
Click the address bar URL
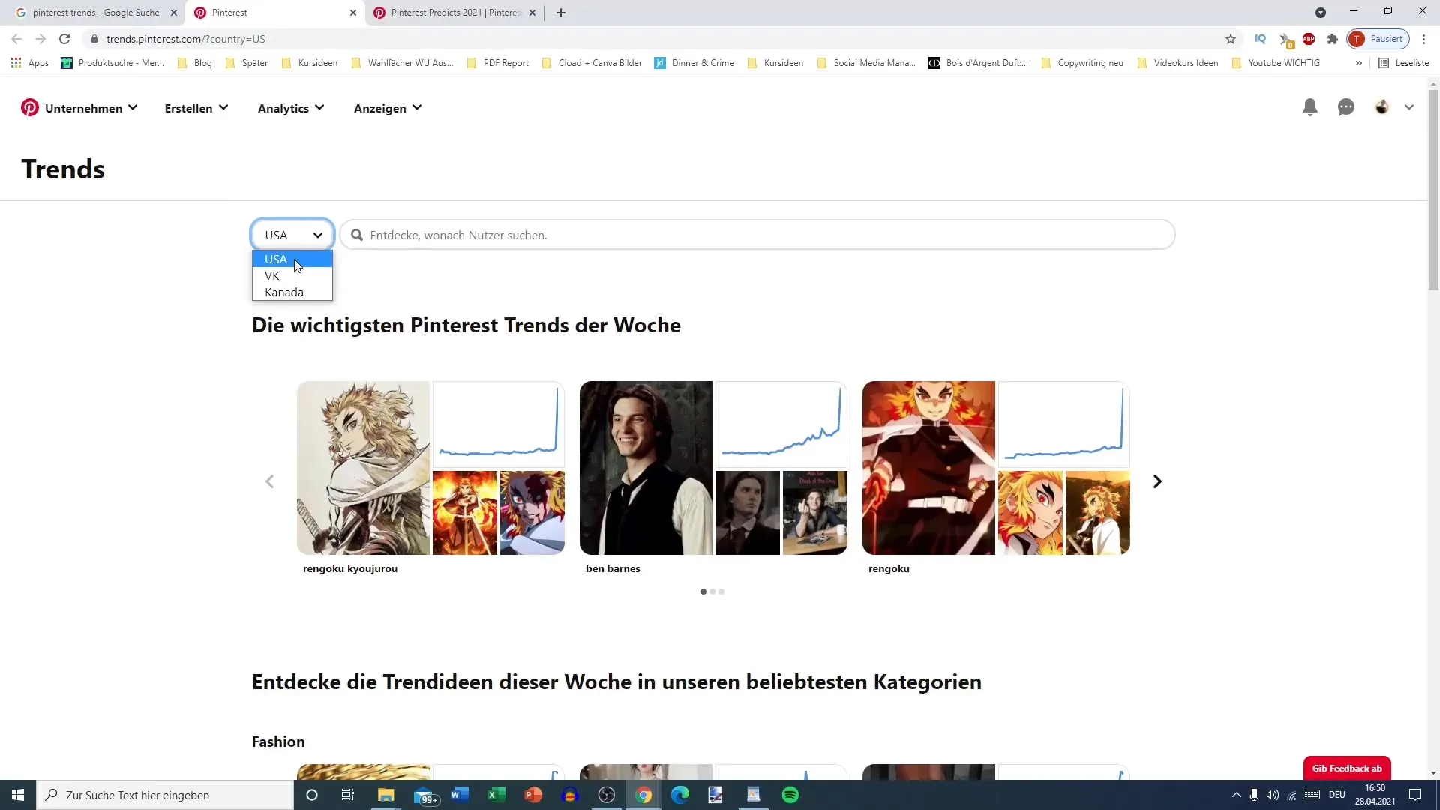[x=185, y=39]
